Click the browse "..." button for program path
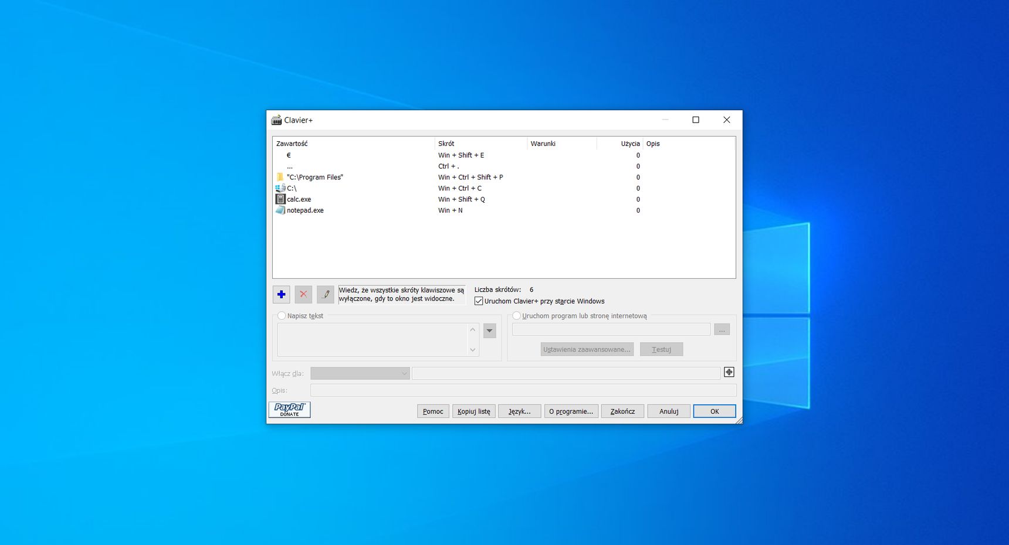The height and width of the screenshot is (545, 1009). 722,330
